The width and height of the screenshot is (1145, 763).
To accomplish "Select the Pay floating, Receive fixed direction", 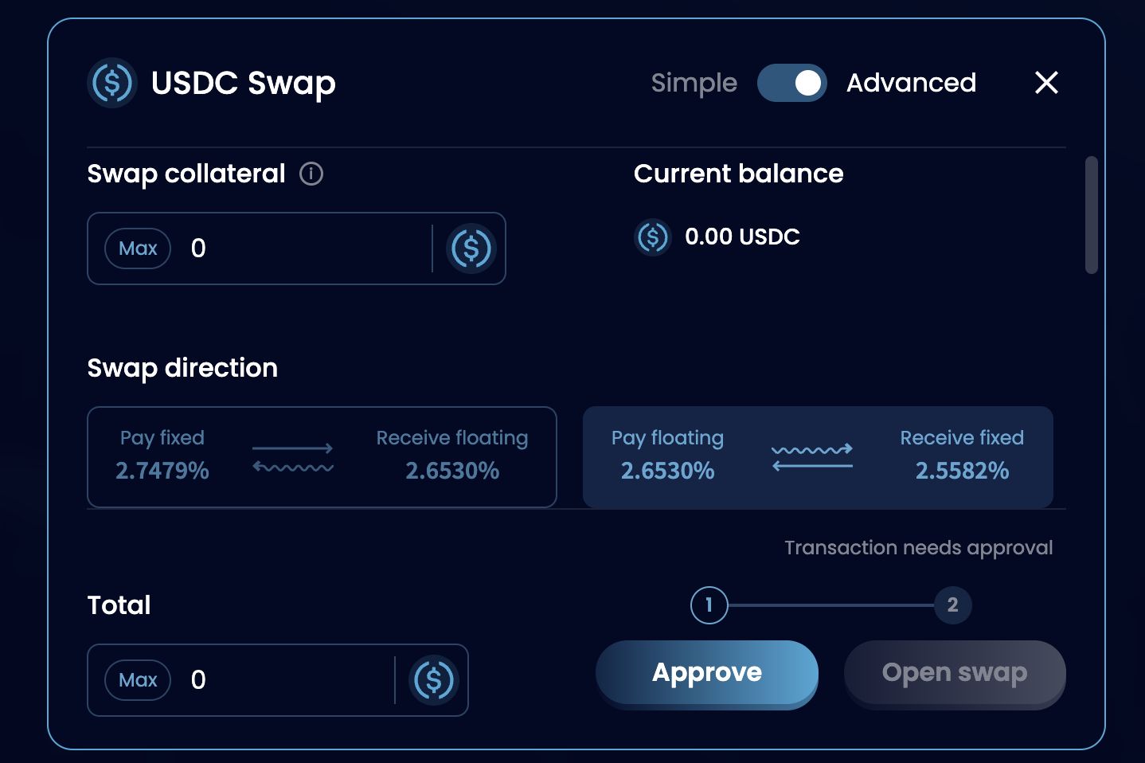I will pos(818,457).
